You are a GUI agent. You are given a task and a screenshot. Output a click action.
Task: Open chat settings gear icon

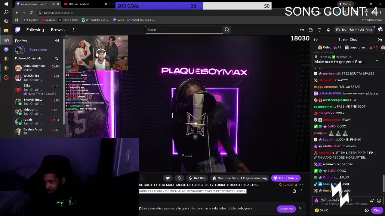pyautogui.click(x=367, y=211)
